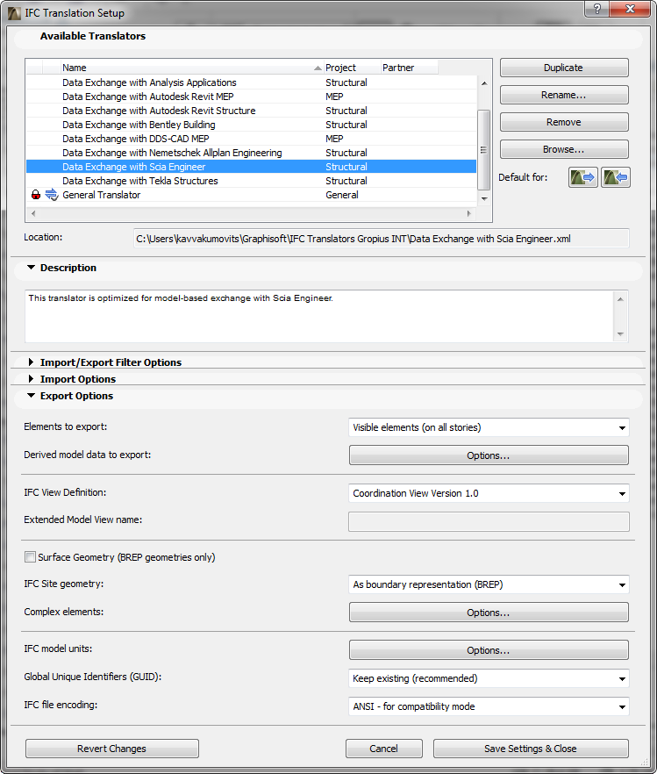Open the IFC Site geometry dropdown
The height and width of the screenshot is (774, 657).
489,584
